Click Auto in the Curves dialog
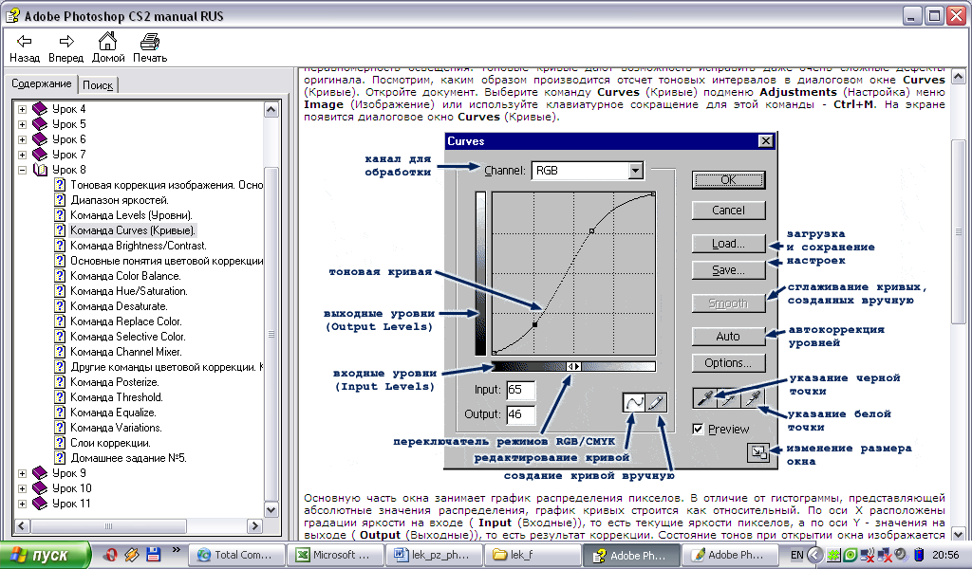Image resolution: width=972 pixels, height=569 pixels. click(728, 337)
